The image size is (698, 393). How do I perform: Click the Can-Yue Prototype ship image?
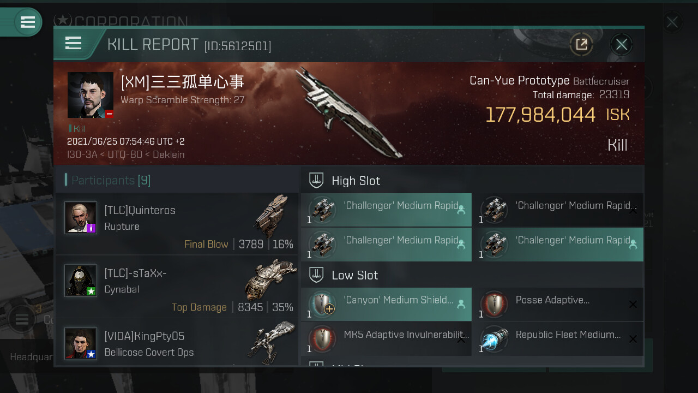[x=350, y=112]
